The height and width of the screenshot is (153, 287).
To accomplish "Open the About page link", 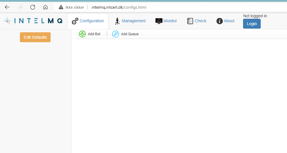I will tap(229, 21).
